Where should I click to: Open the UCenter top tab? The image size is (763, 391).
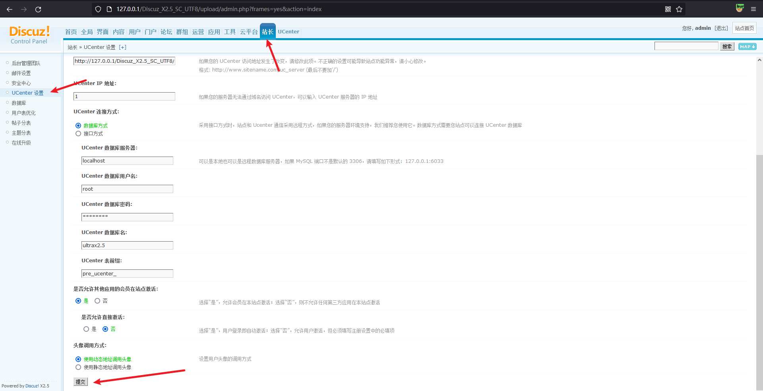[x=289, y=32]
